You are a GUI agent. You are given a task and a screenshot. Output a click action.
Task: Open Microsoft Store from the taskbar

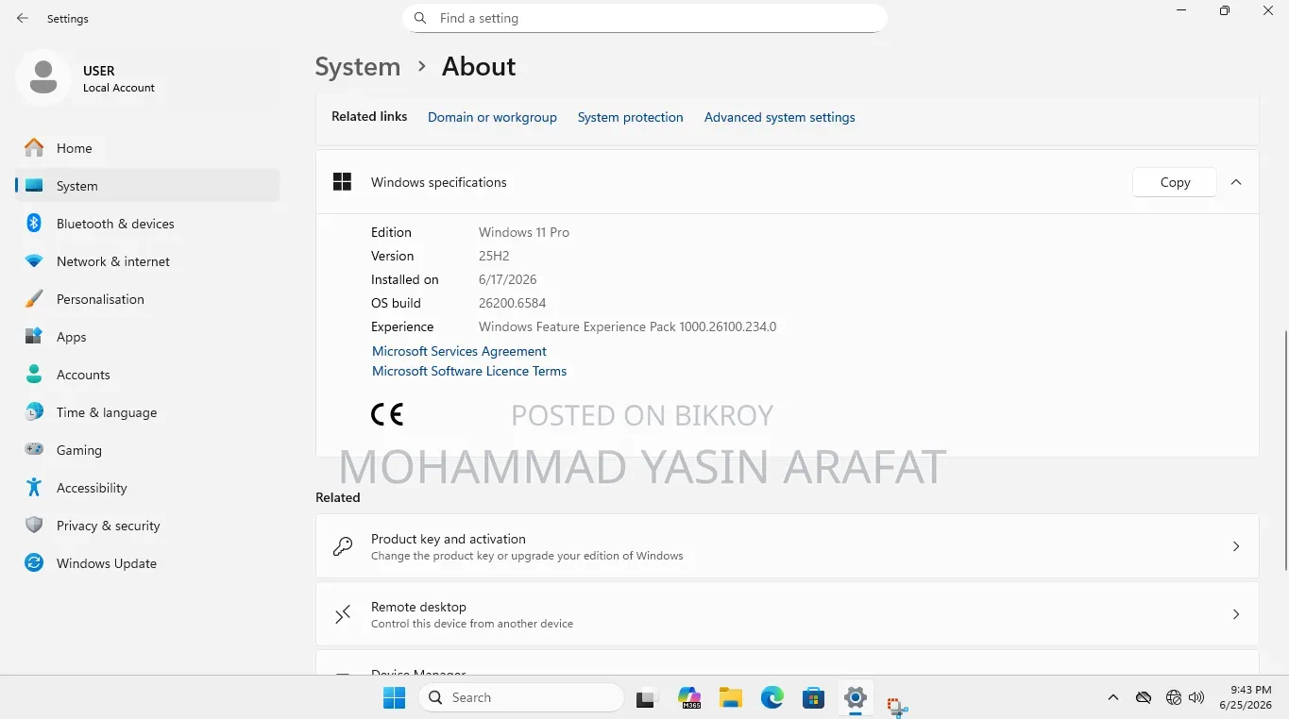(814, 698)
